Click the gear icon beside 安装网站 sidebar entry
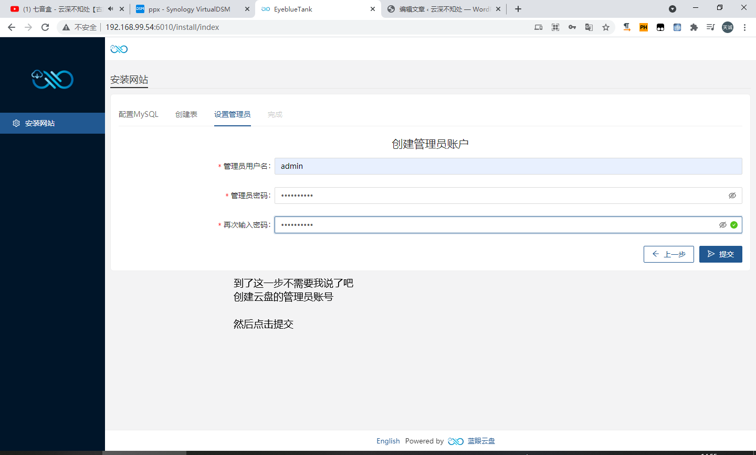The width and height of the screenshot is (756, 455). click(x=16, y=123)
